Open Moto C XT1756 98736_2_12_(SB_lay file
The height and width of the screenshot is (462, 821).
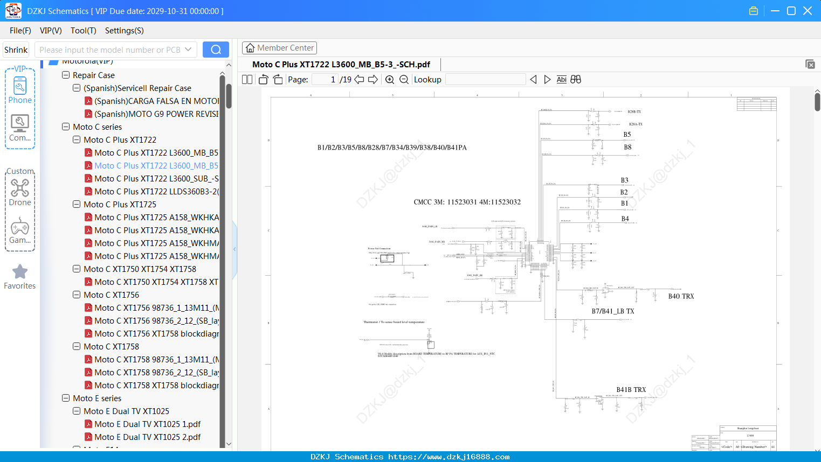click(x=156, y=321)
